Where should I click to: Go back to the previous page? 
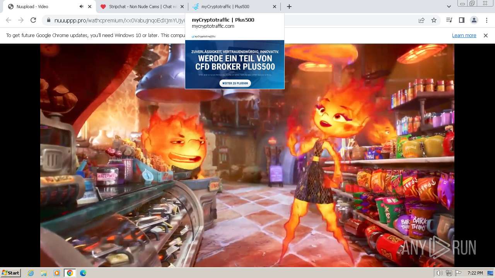coord(9,20)
